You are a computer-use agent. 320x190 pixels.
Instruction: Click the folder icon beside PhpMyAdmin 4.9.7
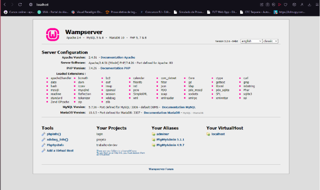coord(154,145)
